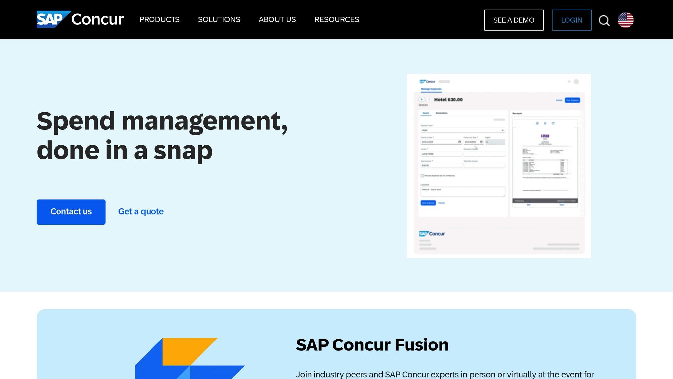The width and height of the screenshot is (673, 379).
Task: Open the Resources menu
Action: coord(336,20)
